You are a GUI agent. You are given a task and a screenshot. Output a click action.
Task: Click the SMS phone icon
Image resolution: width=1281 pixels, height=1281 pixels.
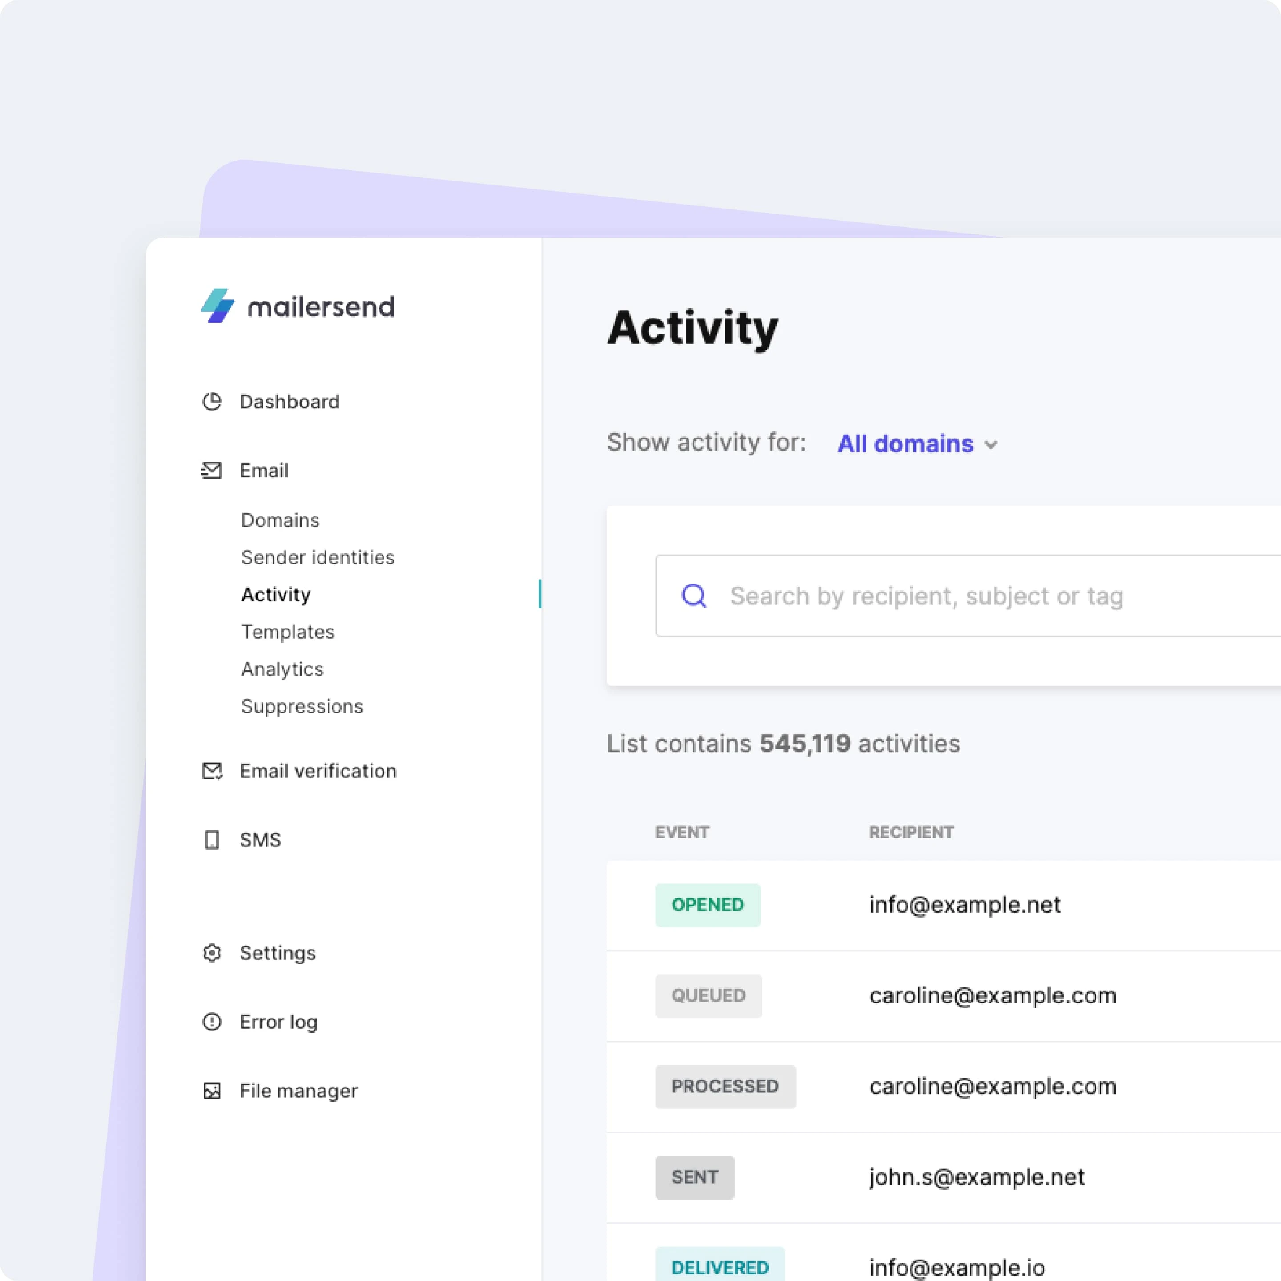click(212, 839)
